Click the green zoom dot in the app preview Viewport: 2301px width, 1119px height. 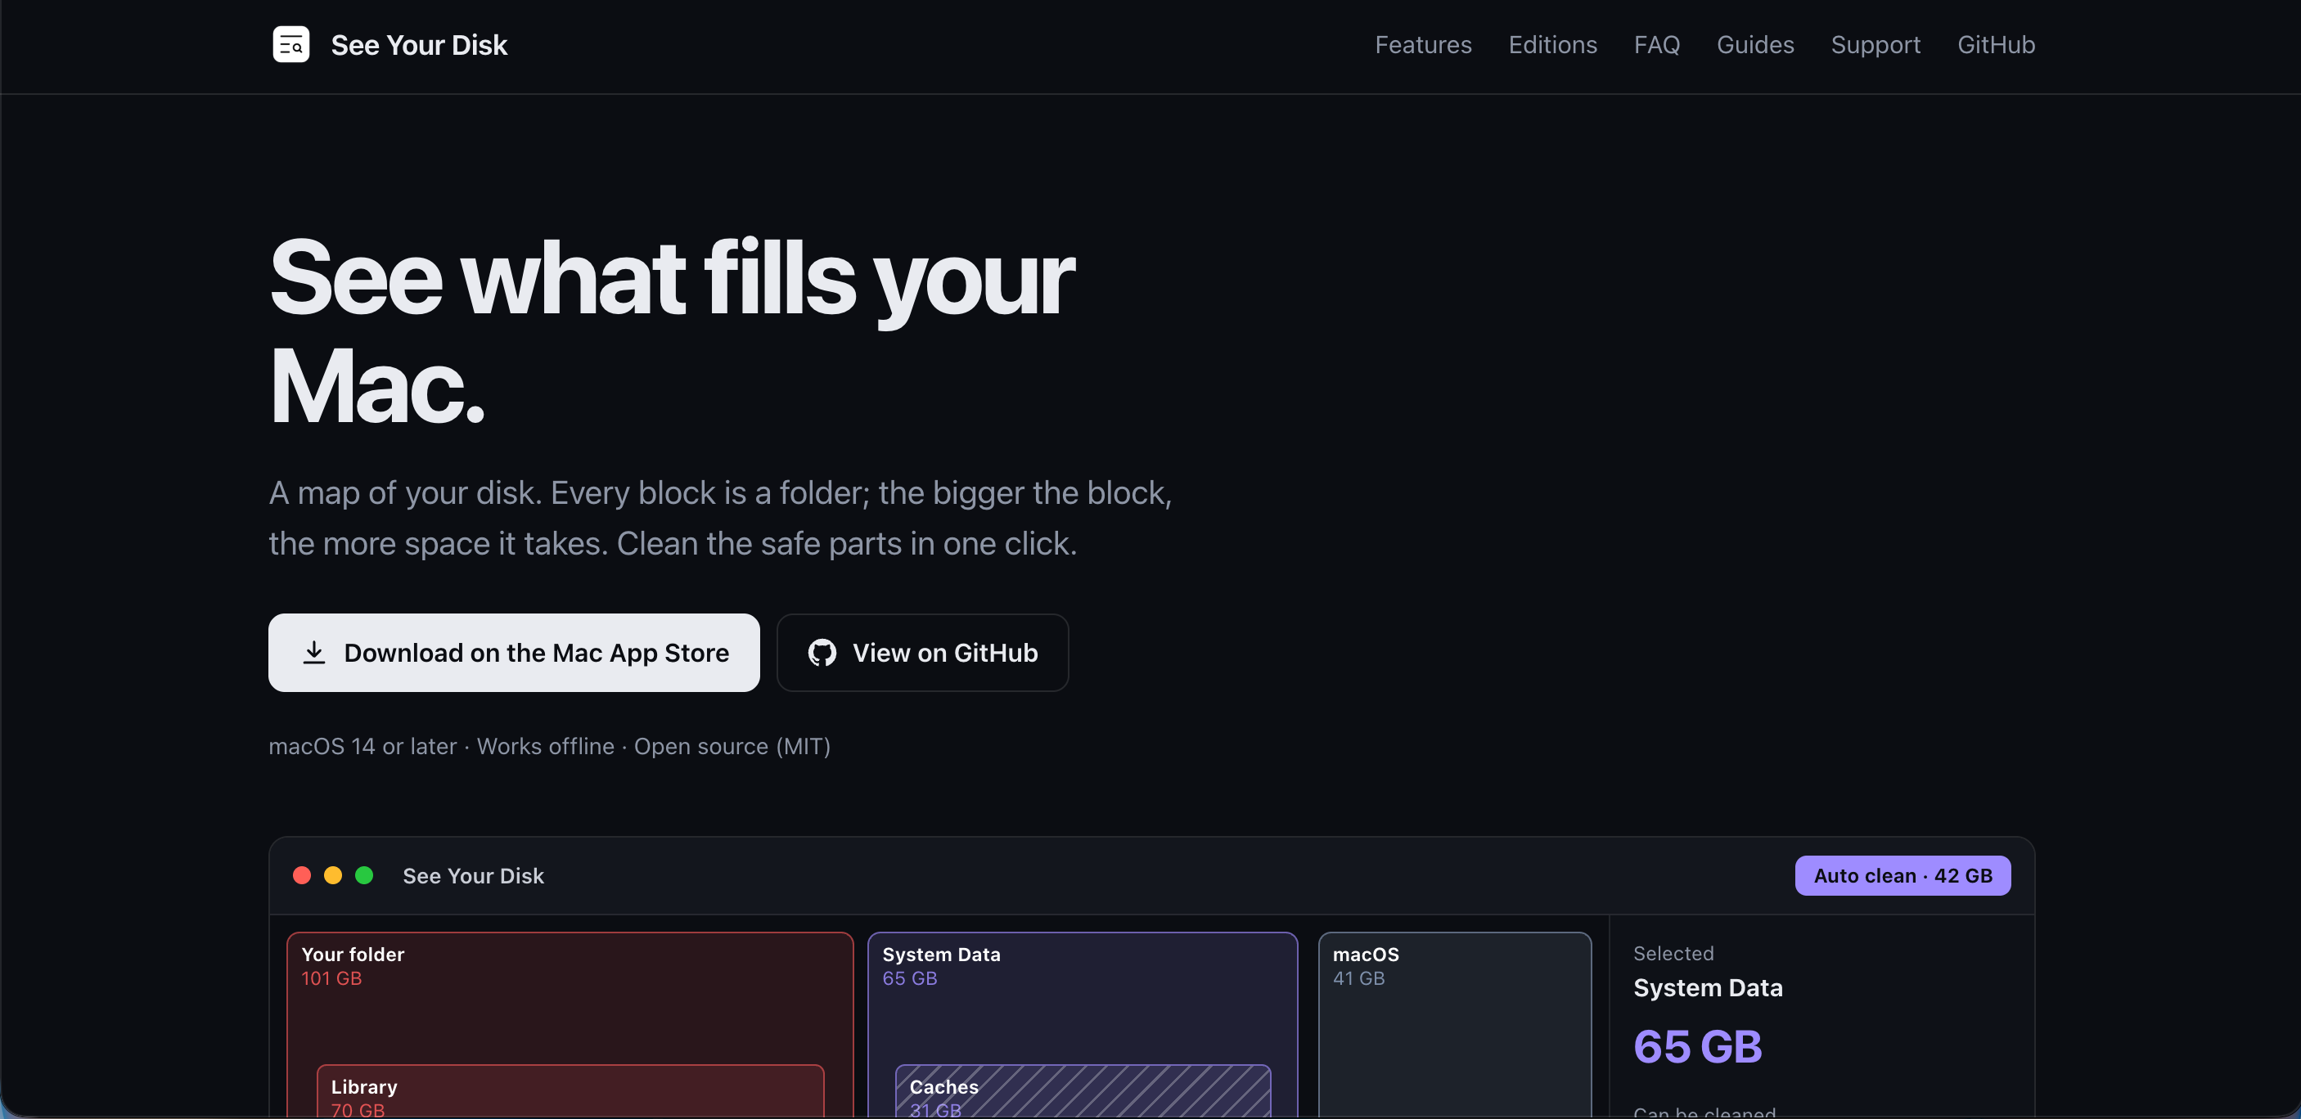(364, 875)
